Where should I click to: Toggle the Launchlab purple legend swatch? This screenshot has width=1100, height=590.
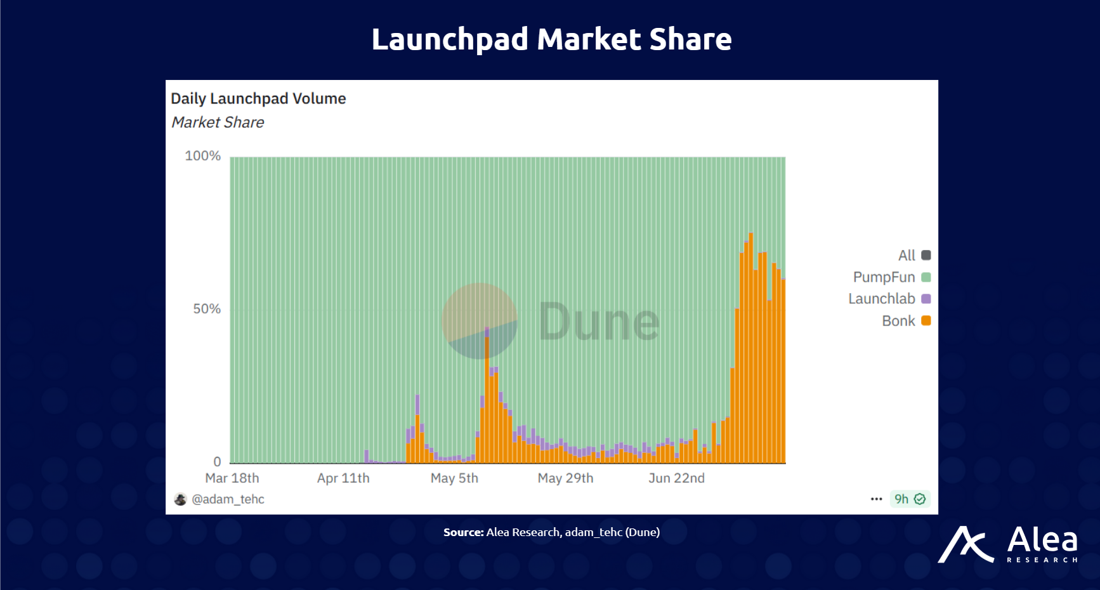926,299
